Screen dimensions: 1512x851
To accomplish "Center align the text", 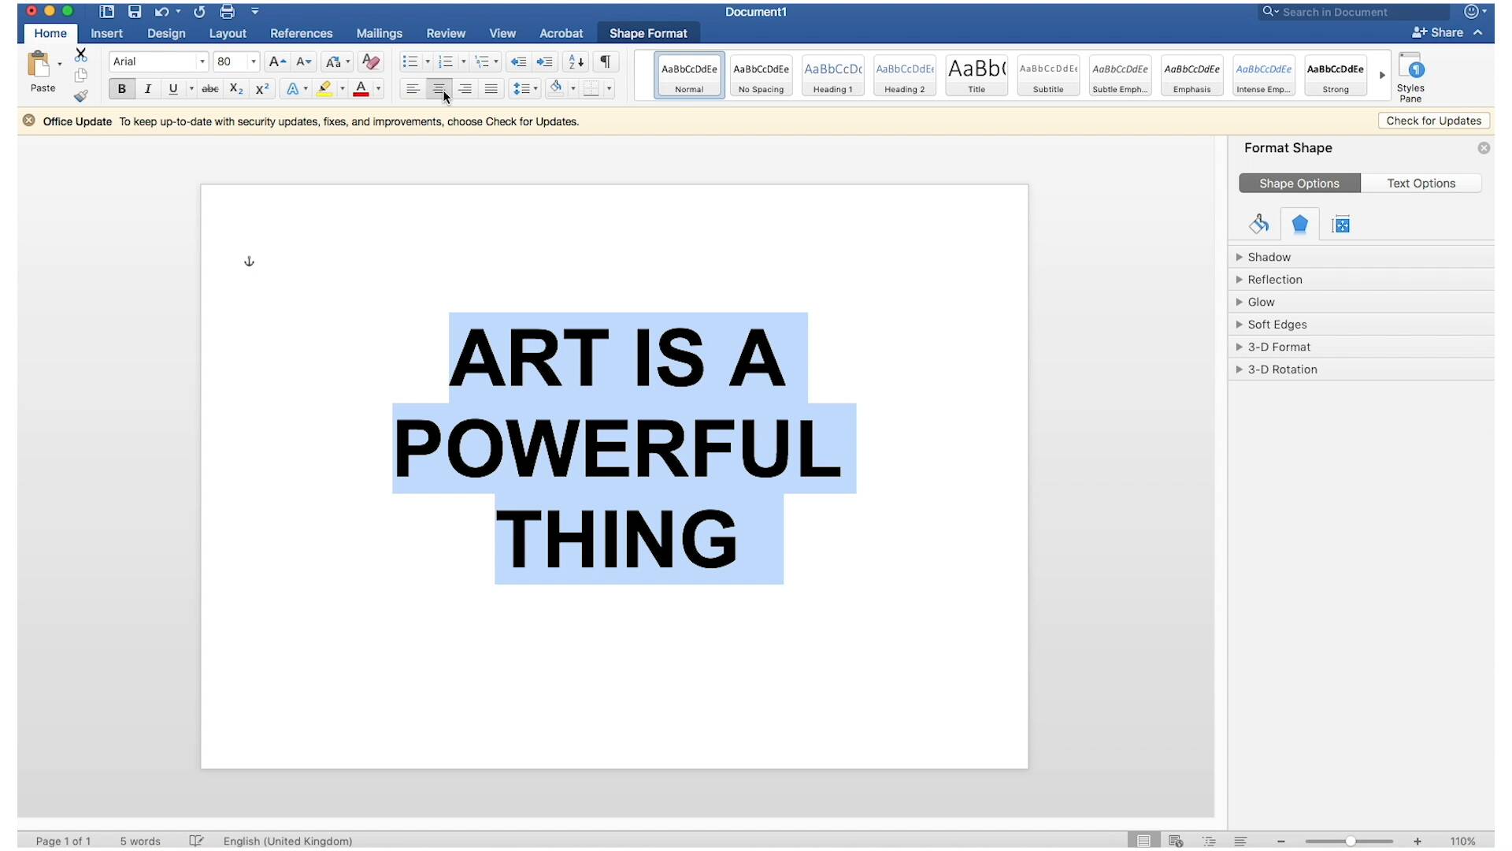I will (439, 89).
